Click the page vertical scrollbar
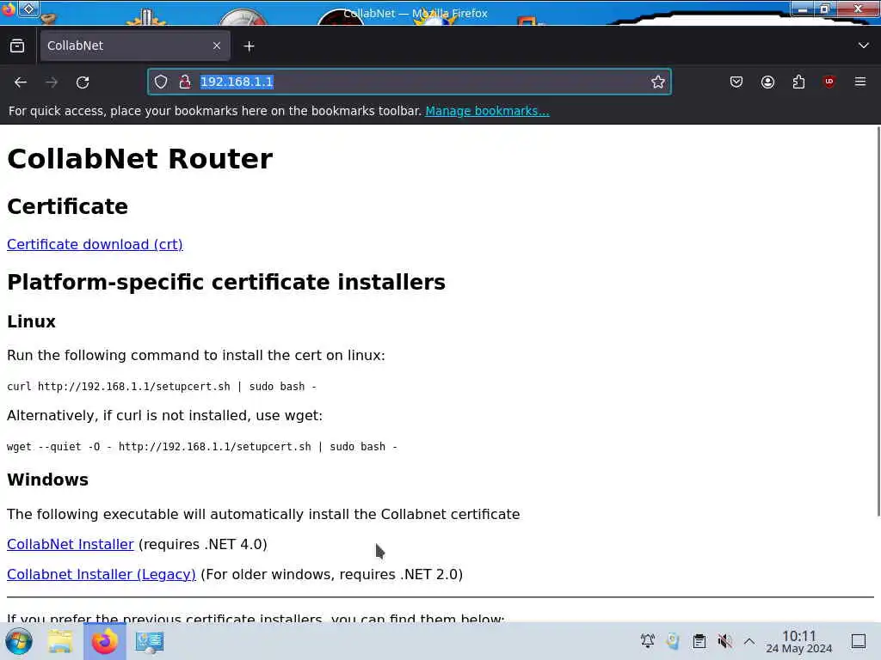 [x=878, y=321]
